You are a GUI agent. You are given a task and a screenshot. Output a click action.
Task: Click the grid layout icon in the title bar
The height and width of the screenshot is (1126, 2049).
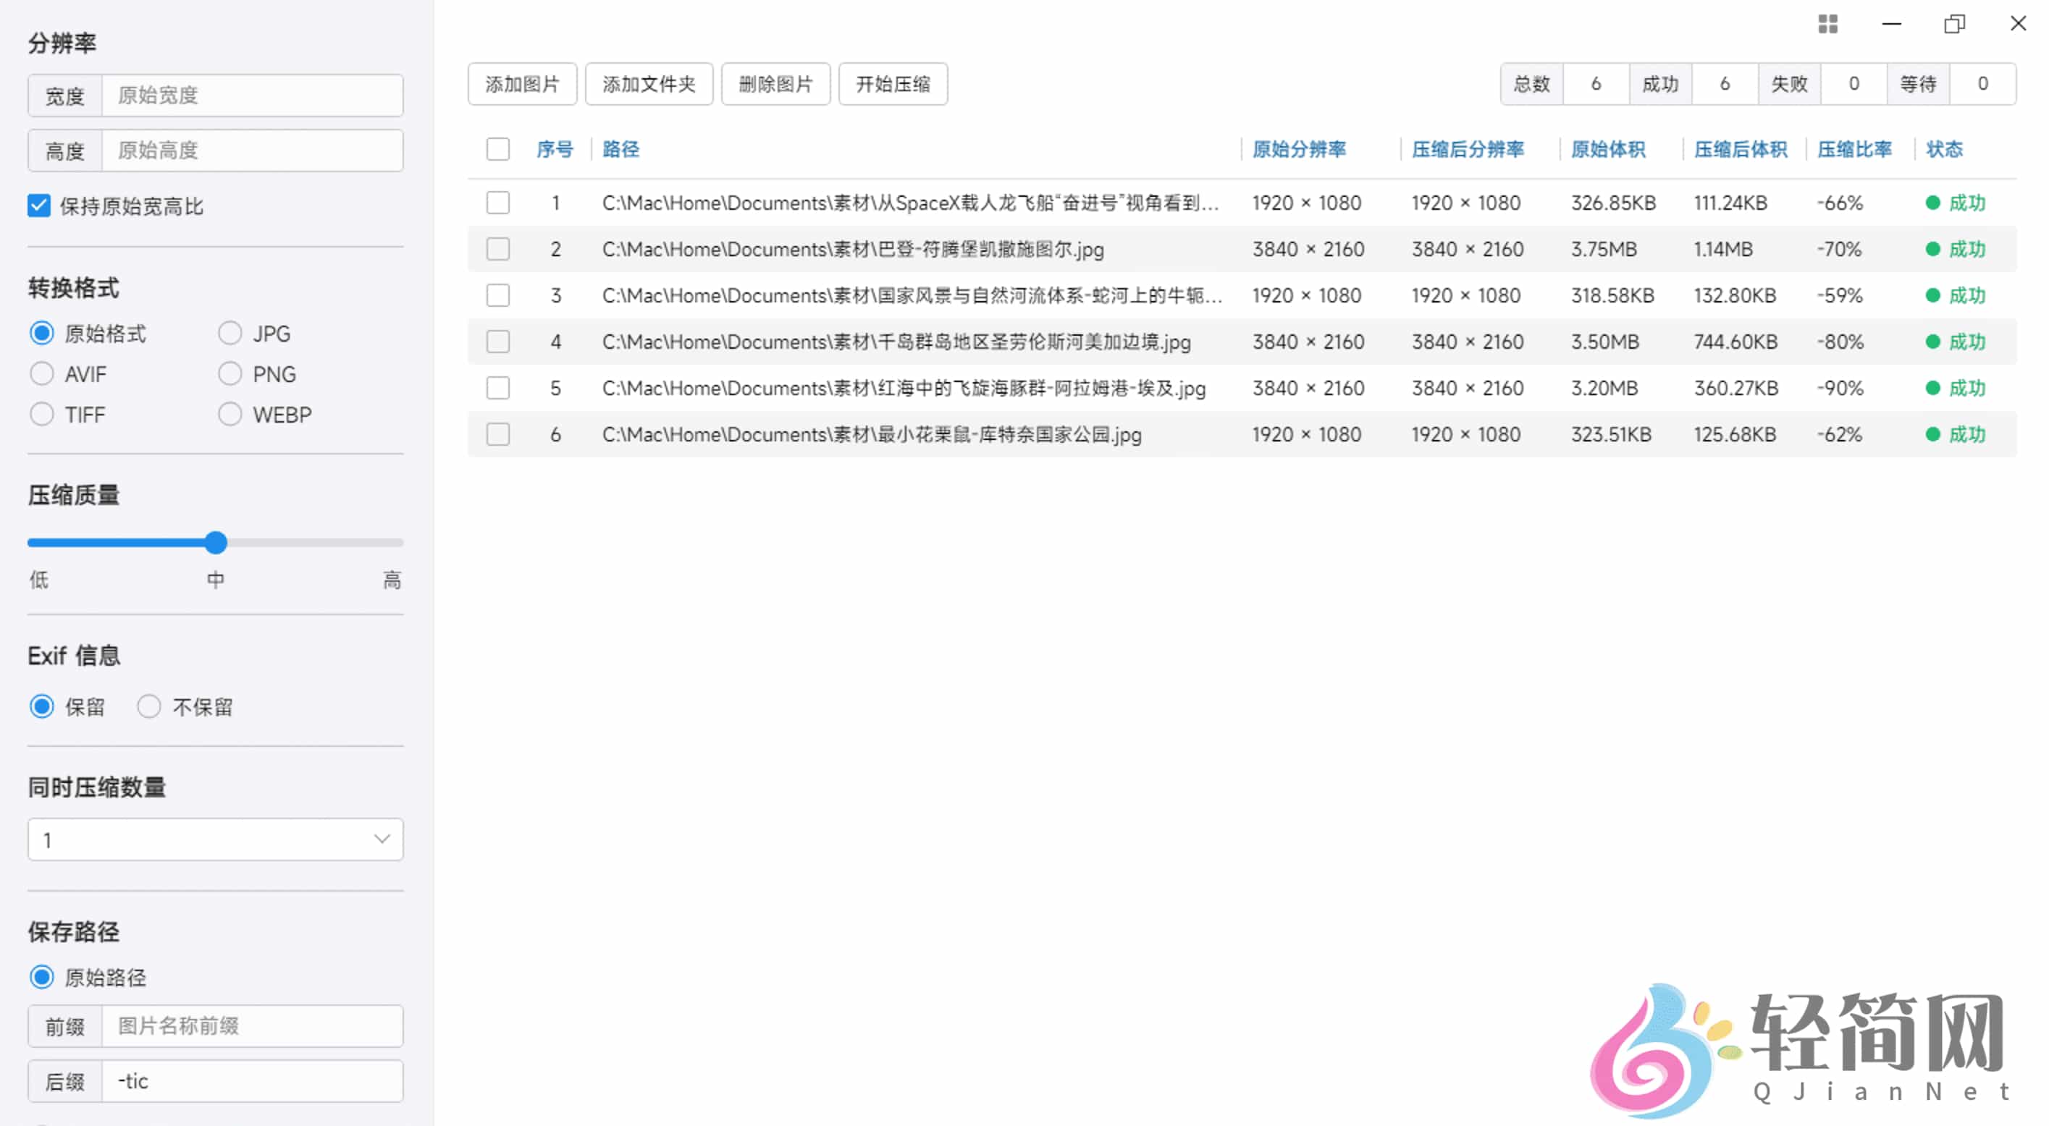point(1828,24)
